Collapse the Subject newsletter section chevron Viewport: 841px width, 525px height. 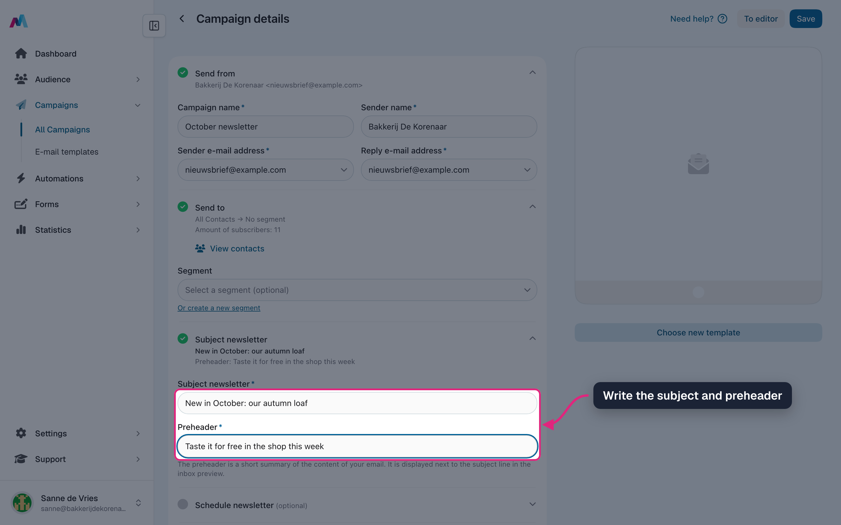tap(532, 339)
